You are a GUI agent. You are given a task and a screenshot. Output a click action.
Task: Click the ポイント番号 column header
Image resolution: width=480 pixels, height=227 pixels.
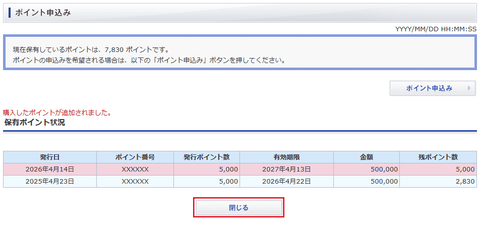click(135, 157)
